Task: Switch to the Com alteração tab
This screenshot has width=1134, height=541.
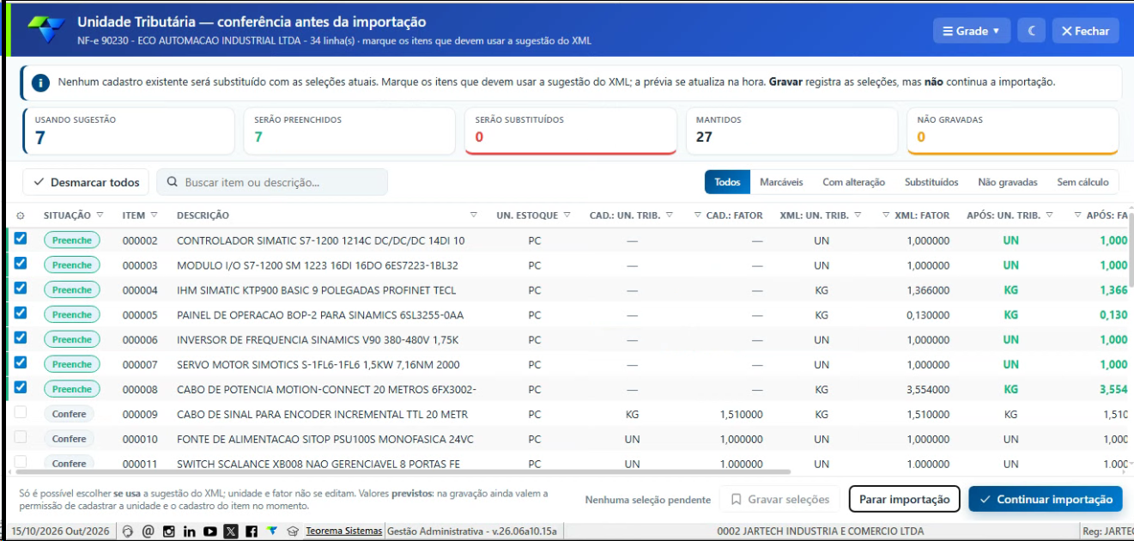Action: point(853,182)
